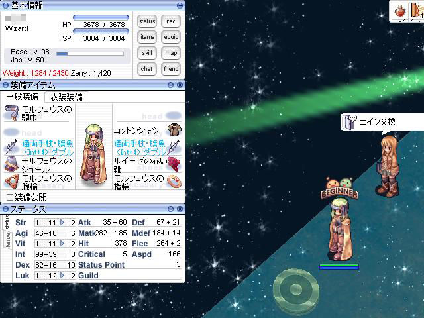Minimize the 装備アイテム window
Screen dimensions: 424x318
170,85
